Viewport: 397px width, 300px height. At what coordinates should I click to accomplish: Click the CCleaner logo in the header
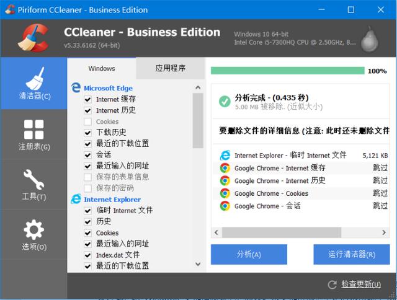coord(33,38)
